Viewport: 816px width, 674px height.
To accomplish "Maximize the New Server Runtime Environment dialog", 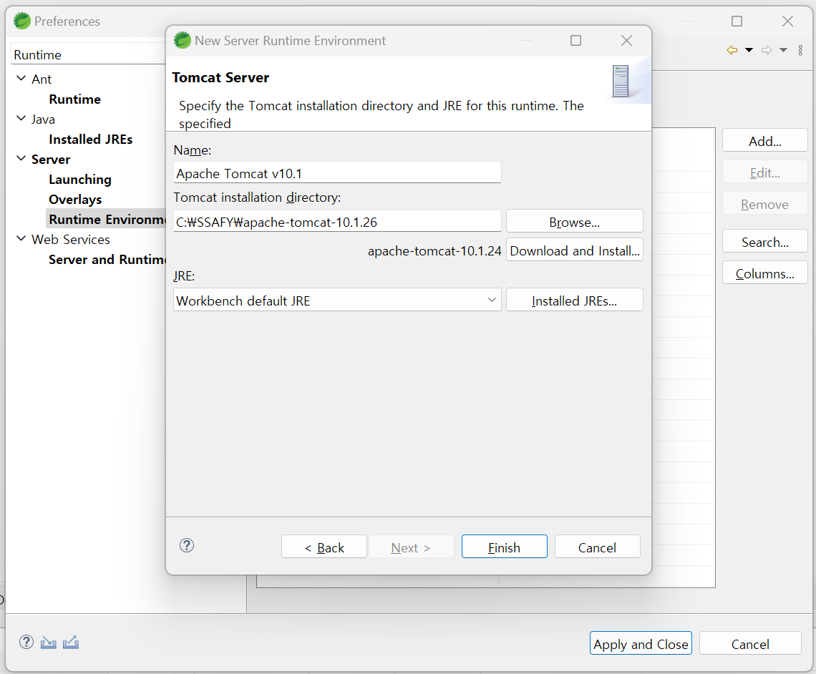I will (575, 41).
